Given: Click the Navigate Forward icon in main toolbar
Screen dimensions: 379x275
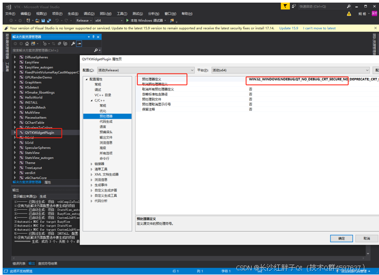Looking at the screenshot, I should [20, 20].
